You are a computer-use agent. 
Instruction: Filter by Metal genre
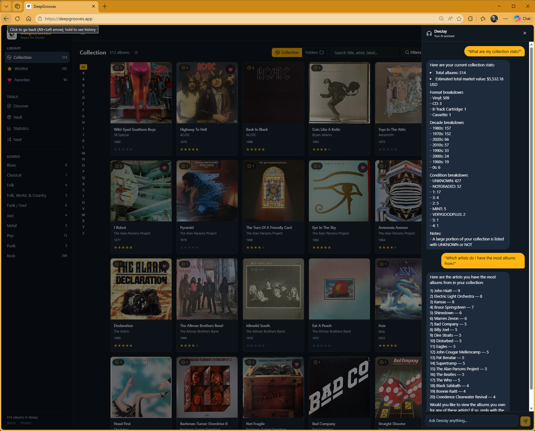pos(37,225)
